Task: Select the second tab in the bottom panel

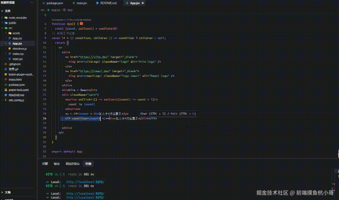Action: (x=56, y=164)
